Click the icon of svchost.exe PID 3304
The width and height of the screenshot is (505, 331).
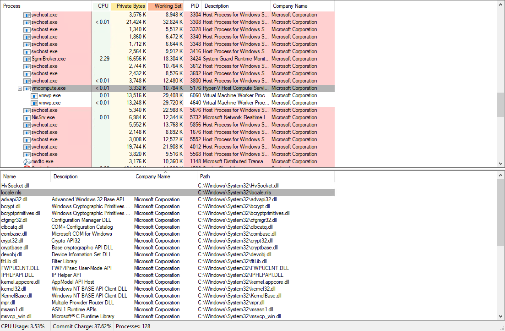coord(27,15)
